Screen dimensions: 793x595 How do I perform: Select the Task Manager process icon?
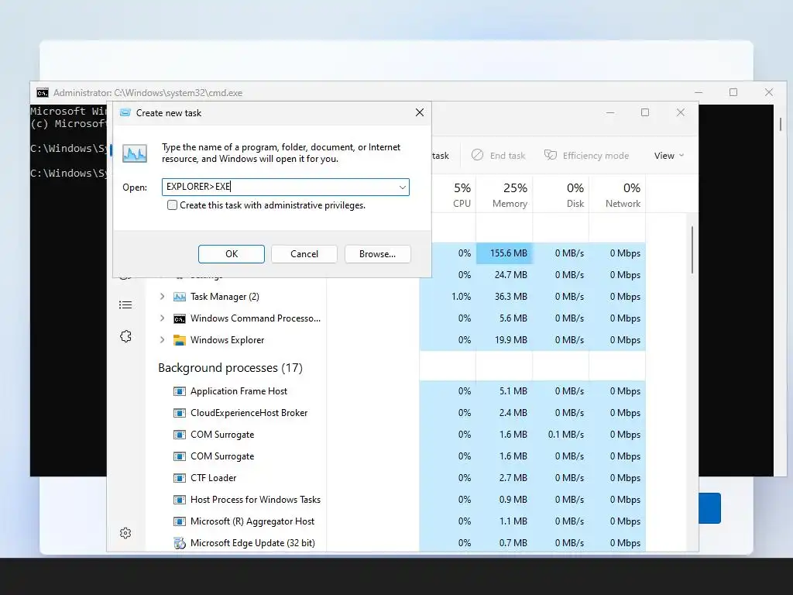coord(180,297)
